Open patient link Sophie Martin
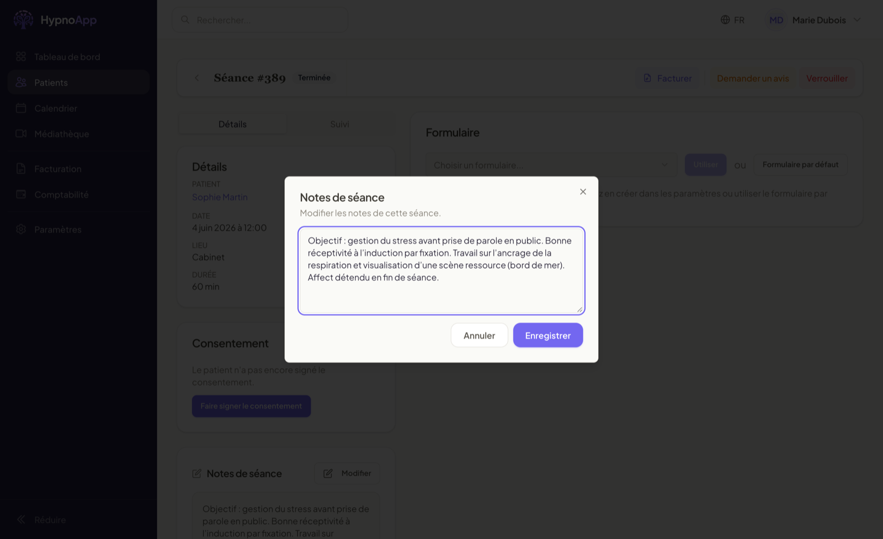The width and height of the screenshot is (883, 539). (220, 197)
